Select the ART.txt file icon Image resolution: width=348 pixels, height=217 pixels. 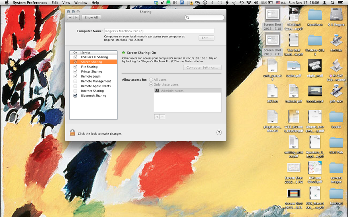pyautogui.click(x=272, y=91)
